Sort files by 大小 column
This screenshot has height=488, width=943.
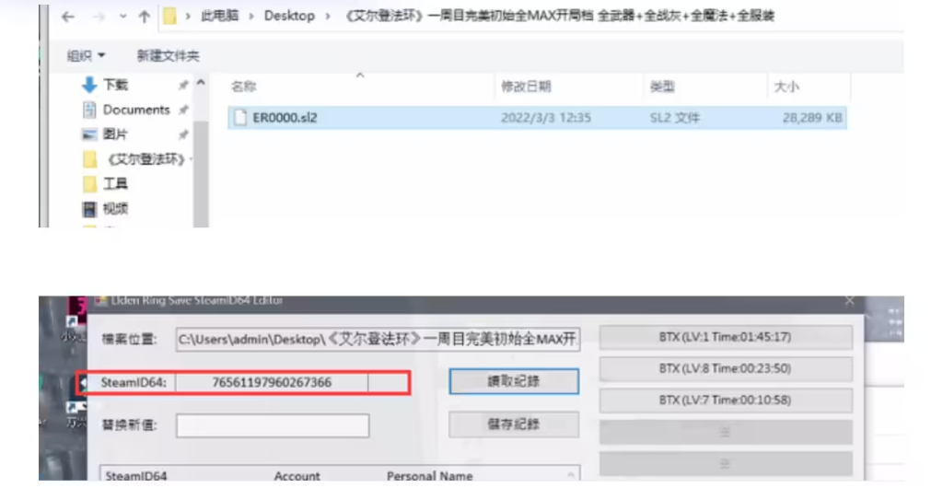[x=786, y=87]
